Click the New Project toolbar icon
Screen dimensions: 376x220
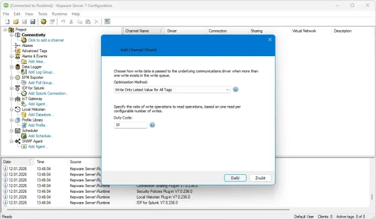pyautogui.click(x=8, y=22)
